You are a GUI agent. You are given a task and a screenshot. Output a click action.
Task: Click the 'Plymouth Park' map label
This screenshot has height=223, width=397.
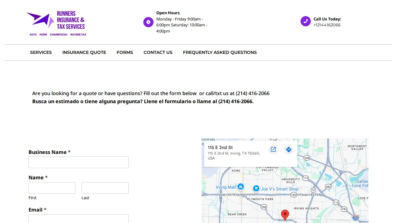pyautogui.click(x=260, y=199)
